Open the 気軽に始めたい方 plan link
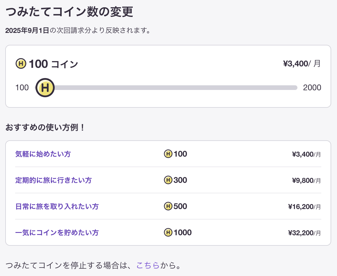Screen dimensions: 337x276 tap(42, 154)
